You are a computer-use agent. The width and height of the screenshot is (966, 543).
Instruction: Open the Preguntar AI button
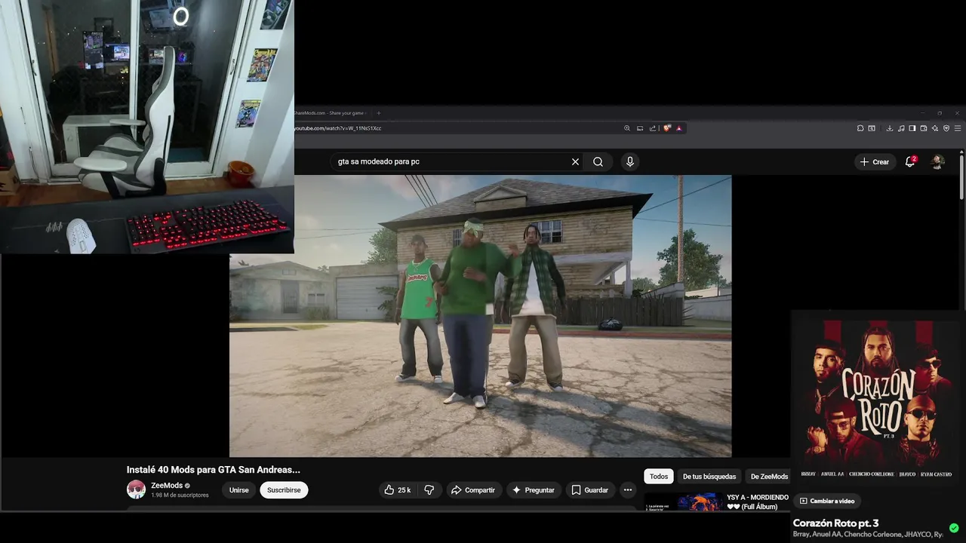point(534,490)
